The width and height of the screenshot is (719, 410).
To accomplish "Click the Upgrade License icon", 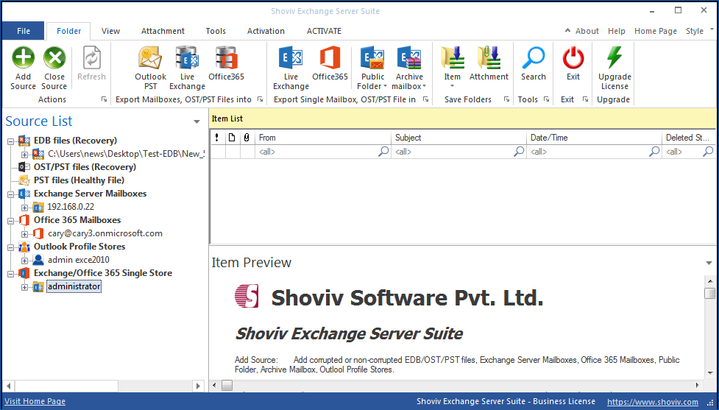I will 614,58.
